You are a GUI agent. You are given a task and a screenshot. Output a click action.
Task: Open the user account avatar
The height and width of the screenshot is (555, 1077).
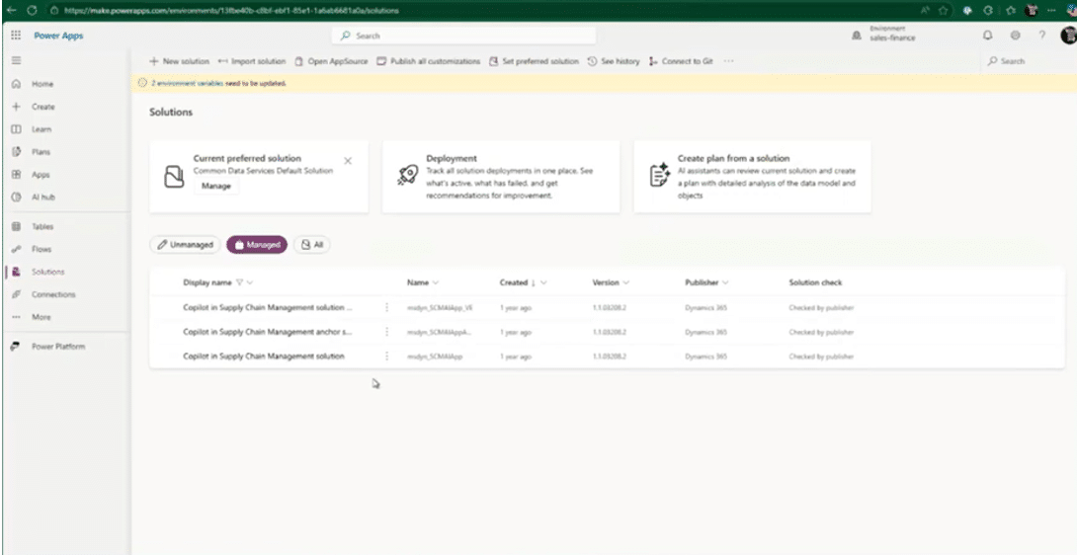(x=1068, y=35)
